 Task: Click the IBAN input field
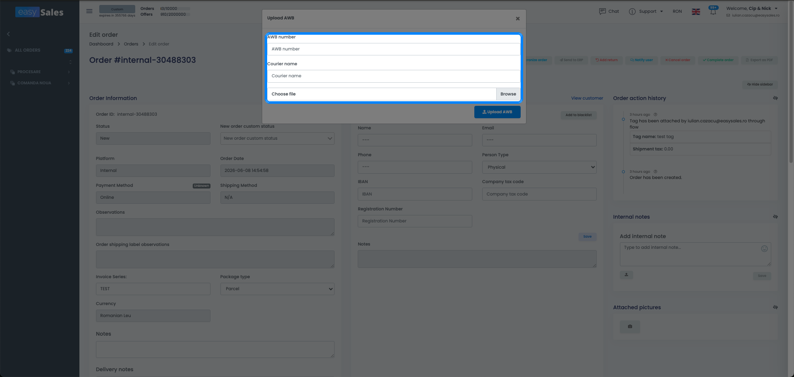pyautogui.click(x=415, y=194)
